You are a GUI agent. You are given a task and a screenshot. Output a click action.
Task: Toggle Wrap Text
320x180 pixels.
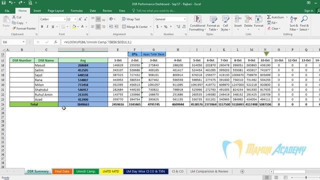coord(131,19)
